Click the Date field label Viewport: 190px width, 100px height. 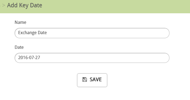pyautogui.click(x=19, y=47)
